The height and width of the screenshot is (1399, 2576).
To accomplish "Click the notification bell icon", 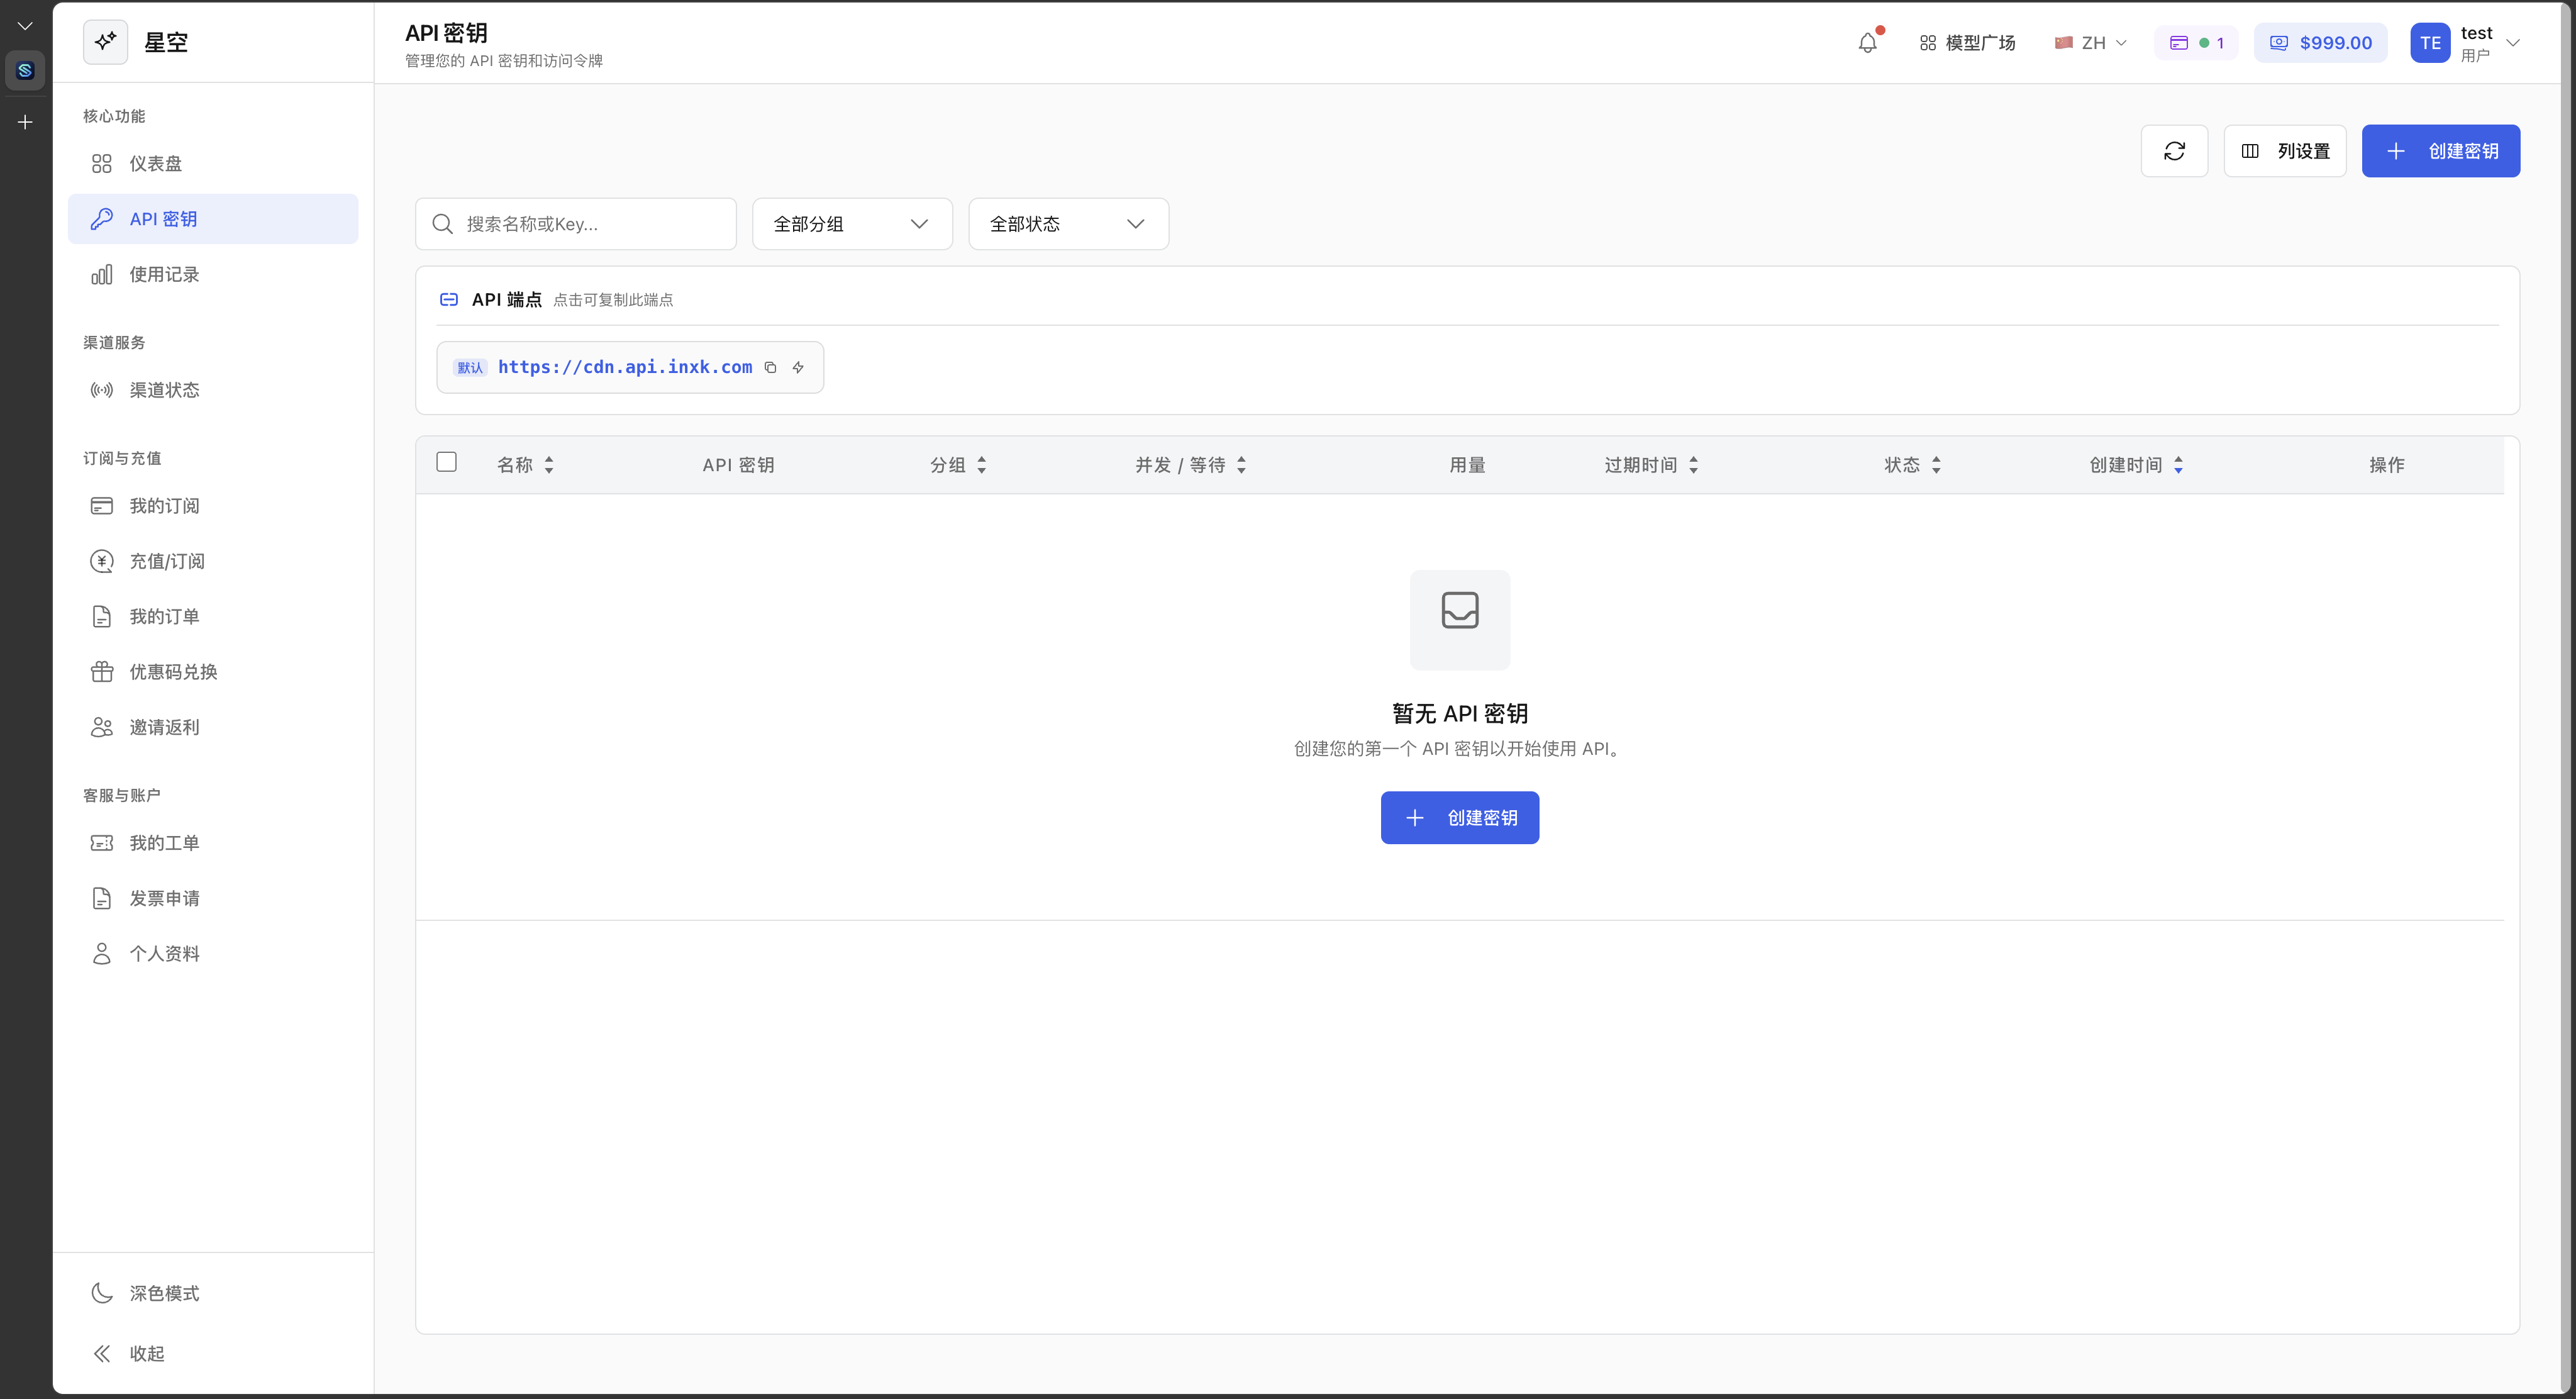I will [1867, 43].
